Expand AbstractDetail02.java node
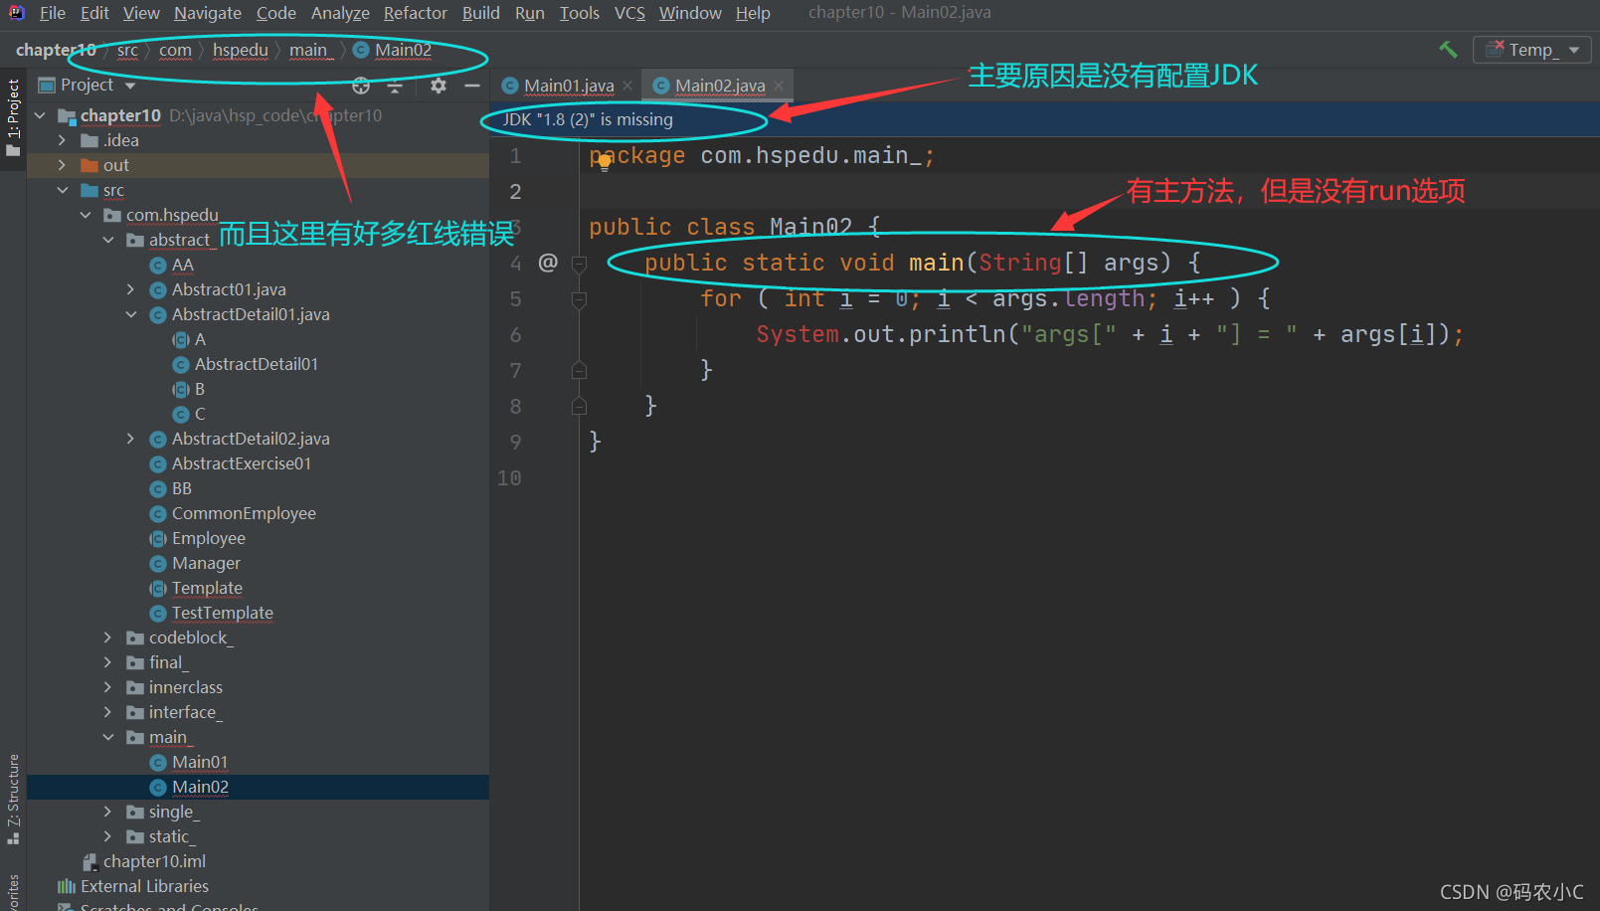The image size is (1600, 911). tap(130, 439)
